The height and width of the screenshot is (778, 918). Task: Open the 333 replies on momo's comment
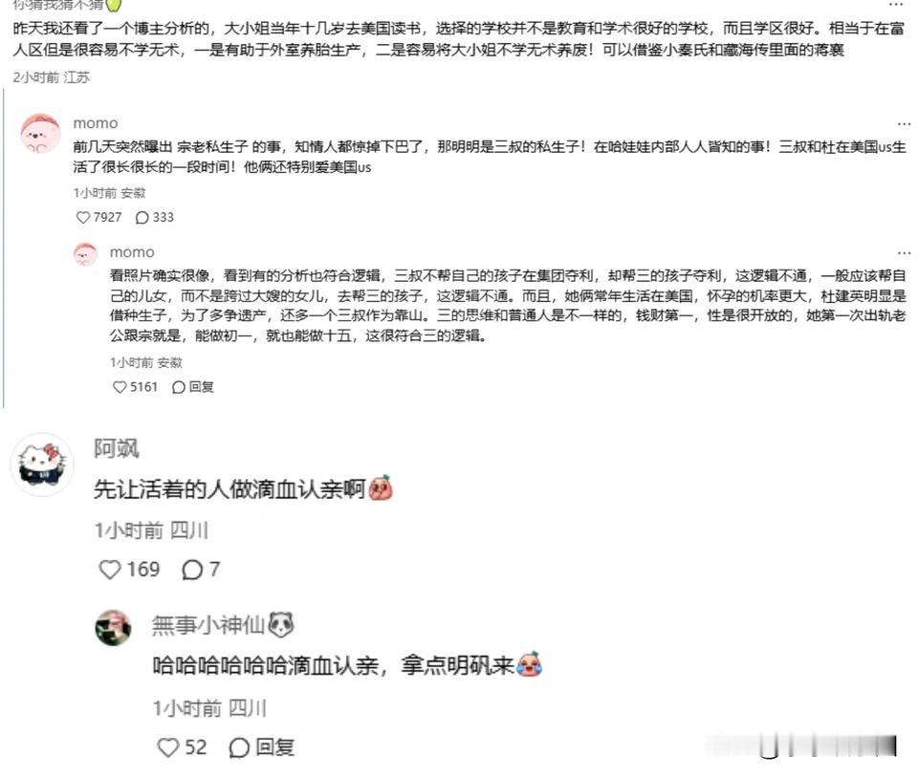click(x=154, y=218)
